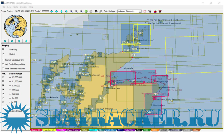Click the green go forward icon

[x=86, y=11]
